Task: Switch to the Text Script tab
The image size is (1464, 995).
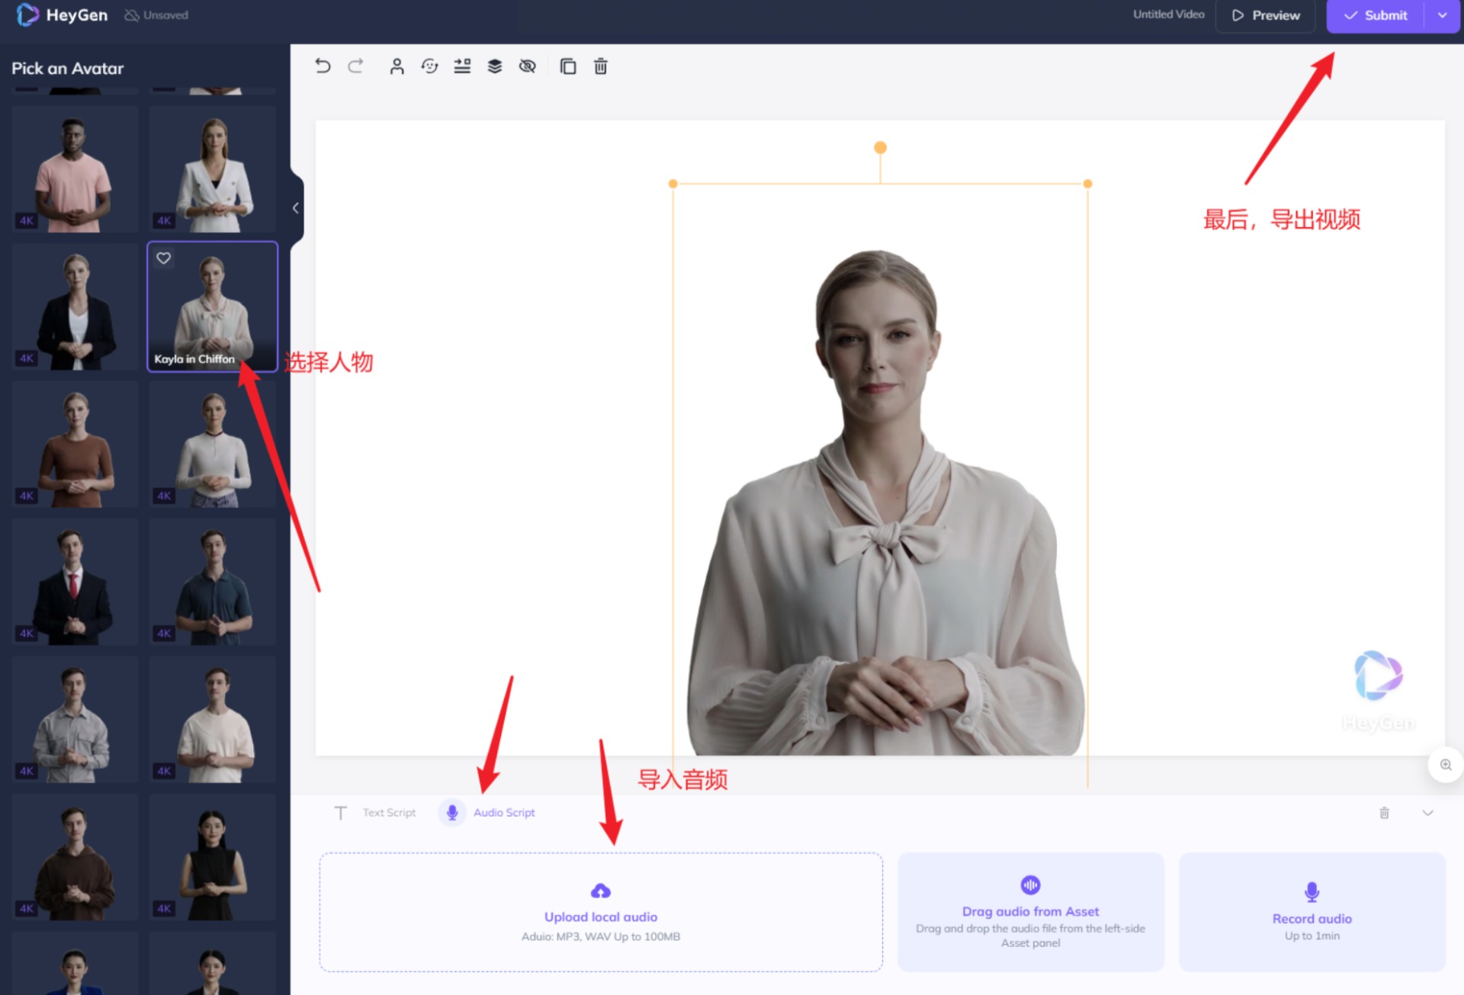Action: [375, 813]
